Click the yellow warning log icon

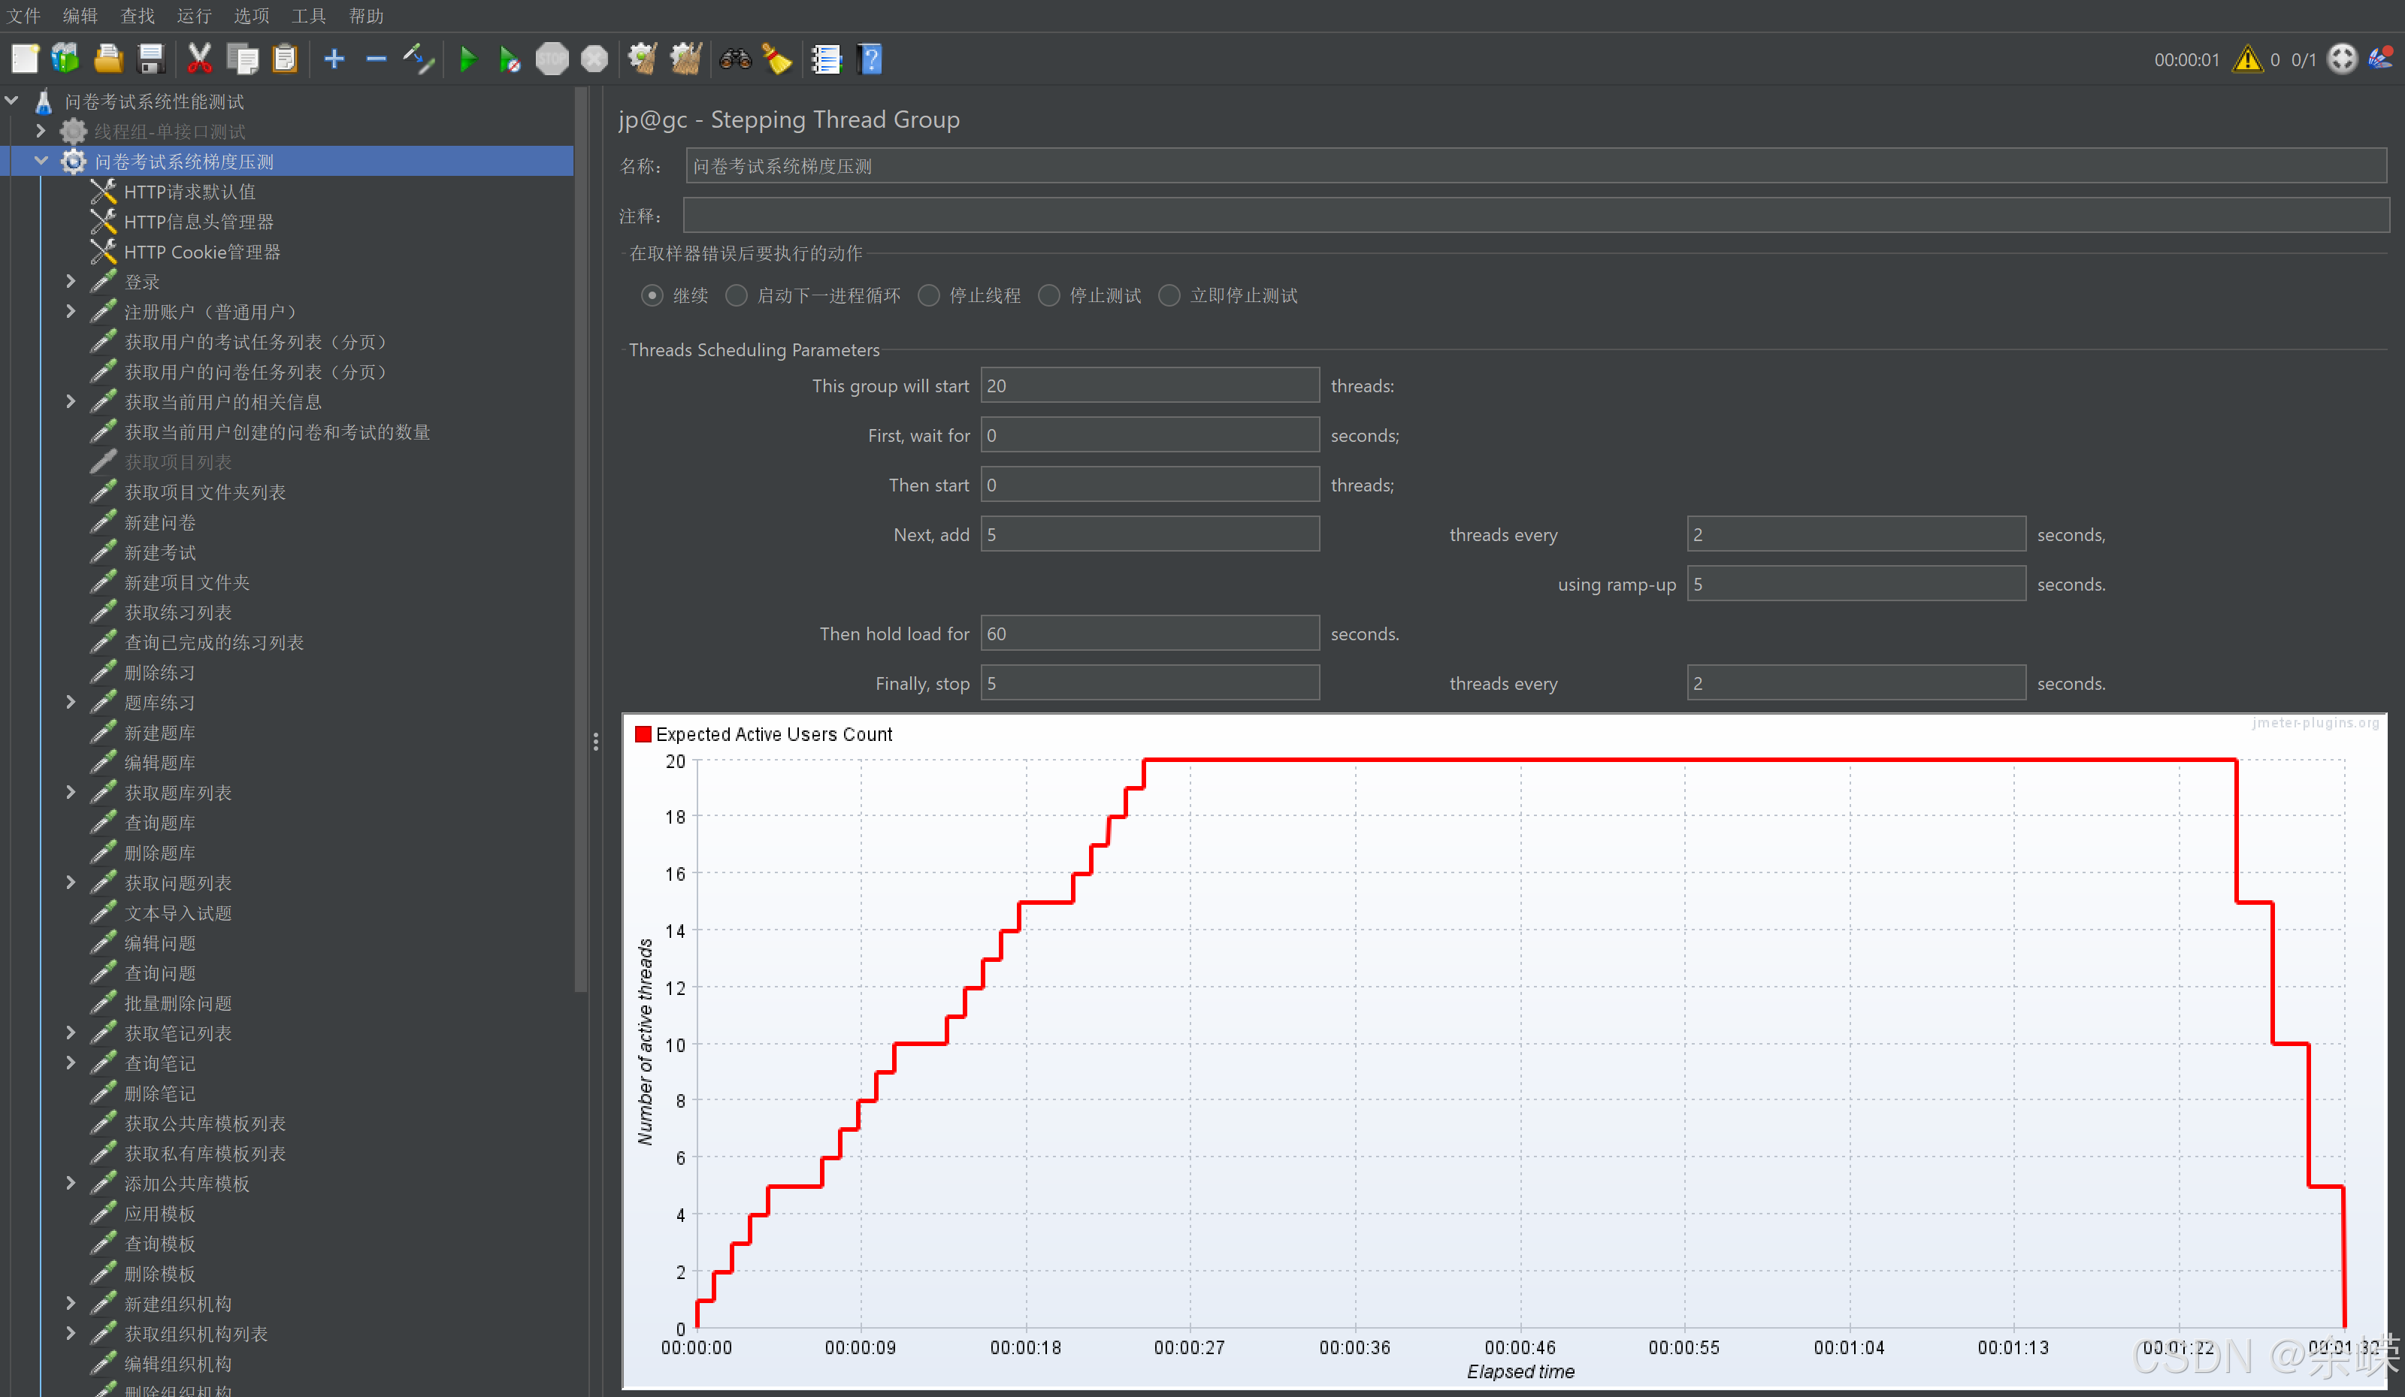point(2247,59)
